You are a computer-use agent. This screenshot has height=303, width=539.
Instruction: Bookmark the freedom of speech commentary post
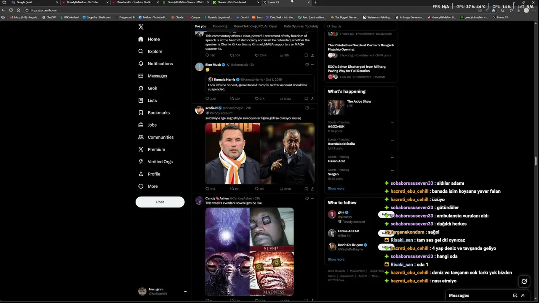click(x=306, y=55)
